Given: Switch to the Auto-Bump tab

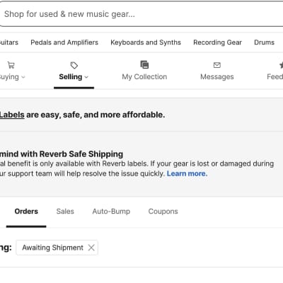Looking at the screenshot, I should pos(111,212).
